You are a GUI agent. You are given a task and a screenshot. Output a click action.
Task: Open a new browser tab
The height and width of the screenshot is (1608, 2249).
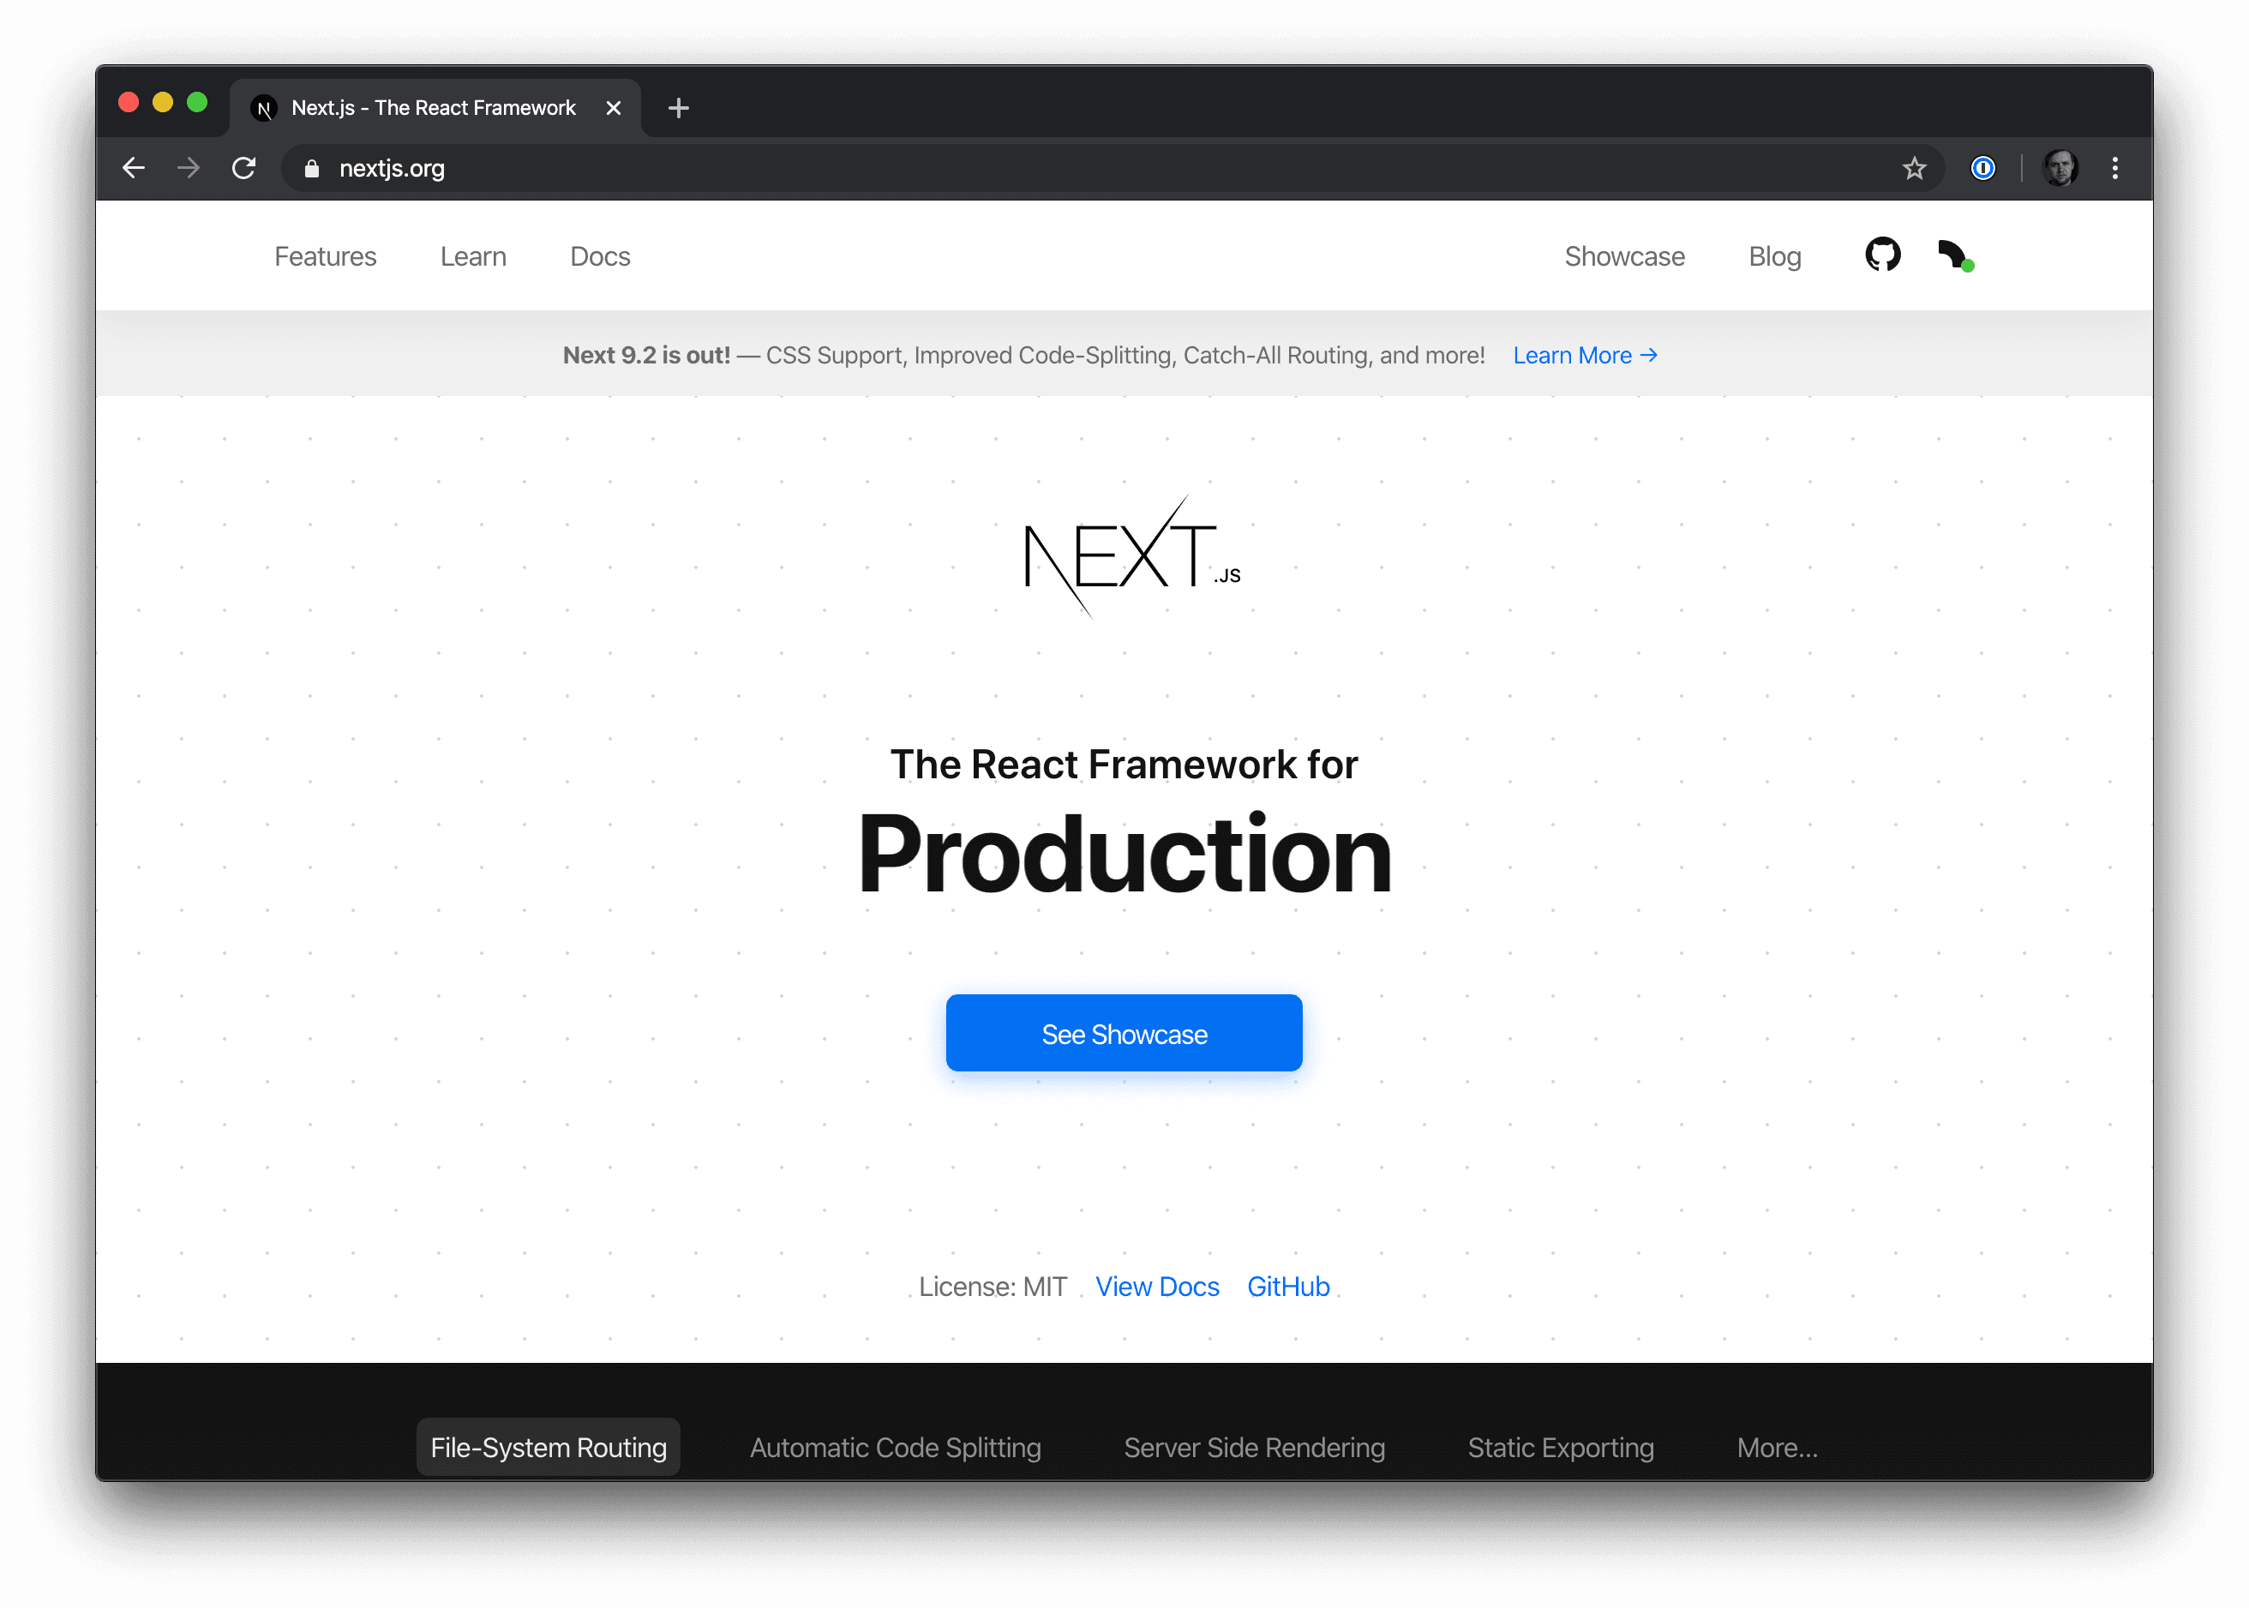coord(678,108)
